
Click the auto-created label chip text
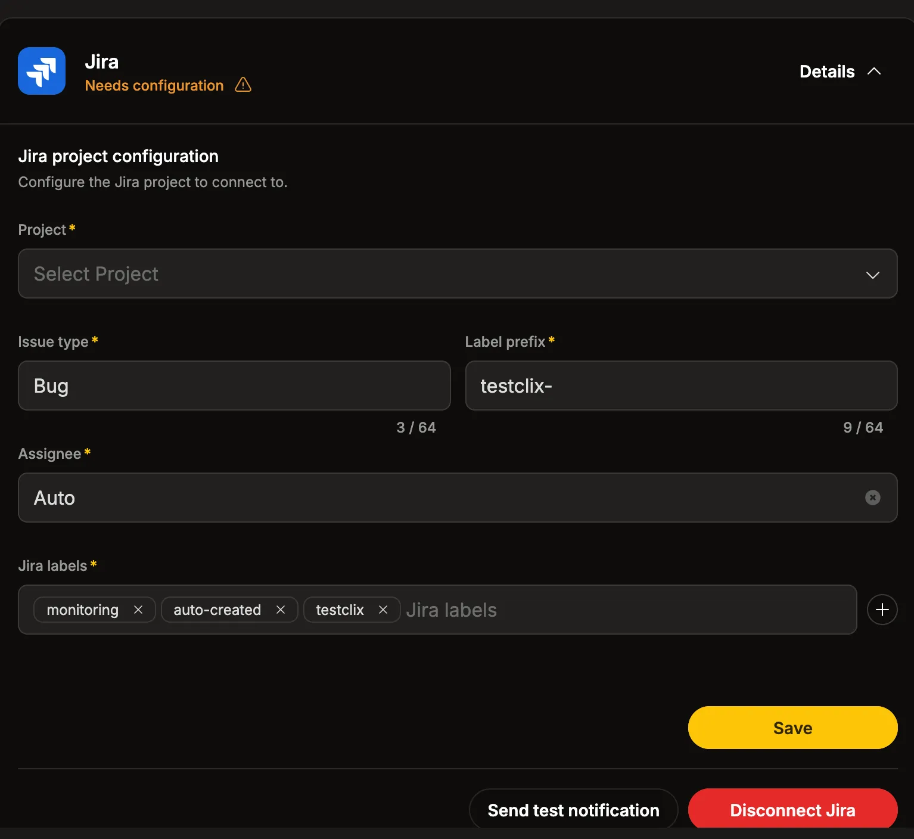pyautogui.click(x=217, y=610)
